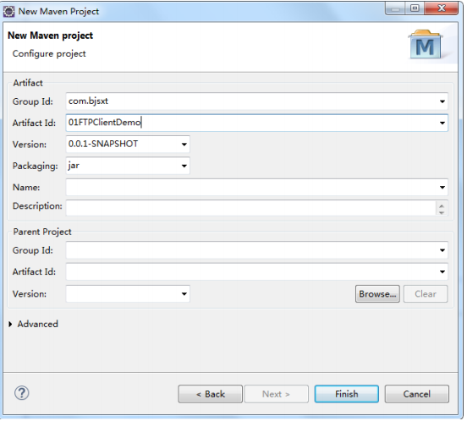The height and width of the screenshot is (421, 467).
Task: Click the Next > button
Action: (276, 394)
